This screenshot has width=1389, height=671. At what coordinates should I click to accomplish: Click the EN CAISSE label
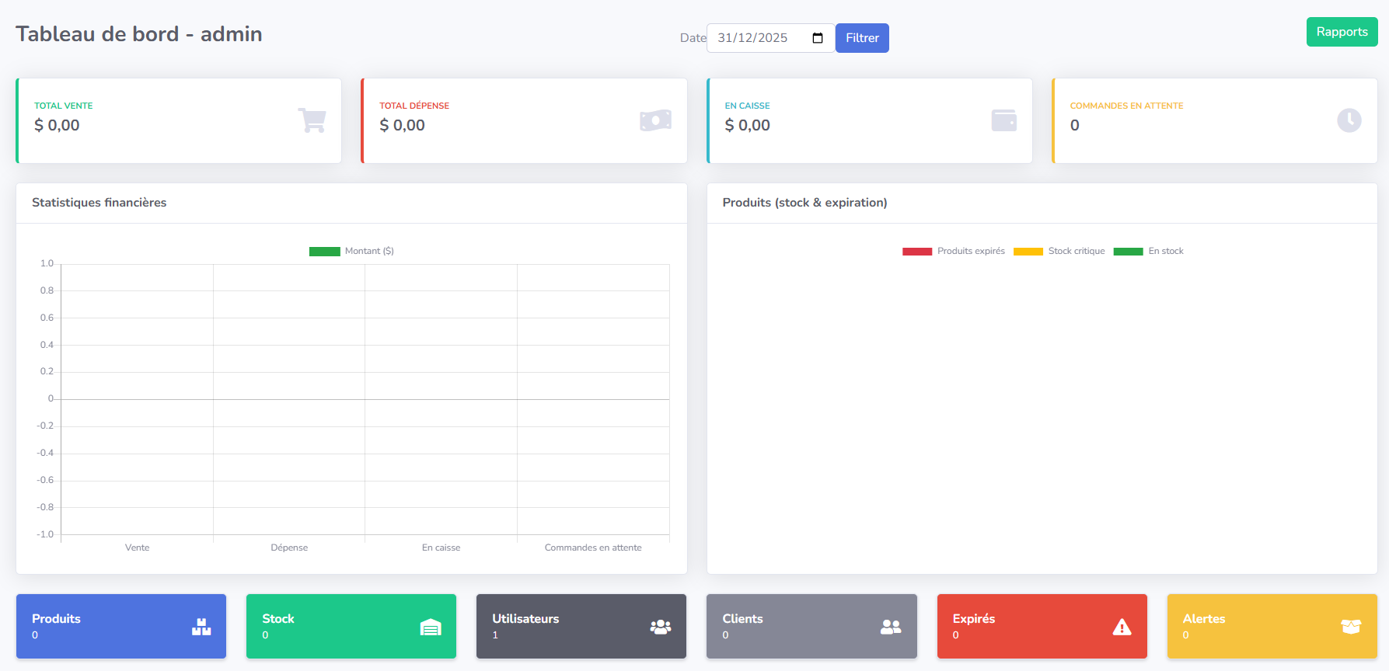tap(747, 106)
